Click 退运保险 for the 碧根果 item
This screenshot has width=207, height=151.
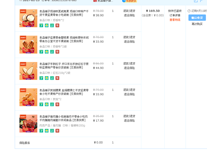129,42
